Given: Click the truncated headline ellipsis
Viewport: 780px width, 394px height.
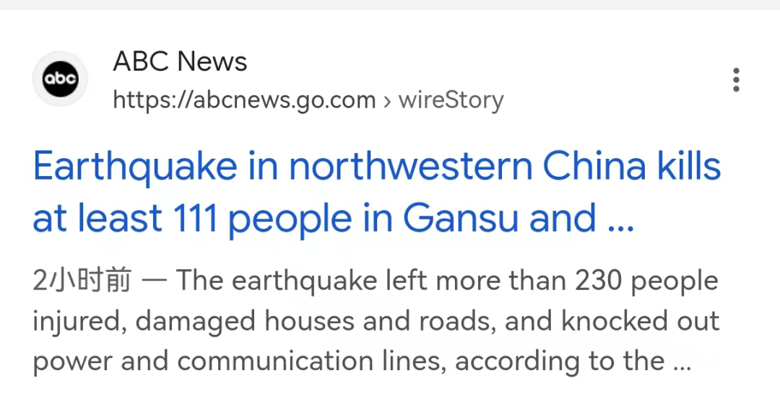Looking at the screenshot, I should 620,224.
